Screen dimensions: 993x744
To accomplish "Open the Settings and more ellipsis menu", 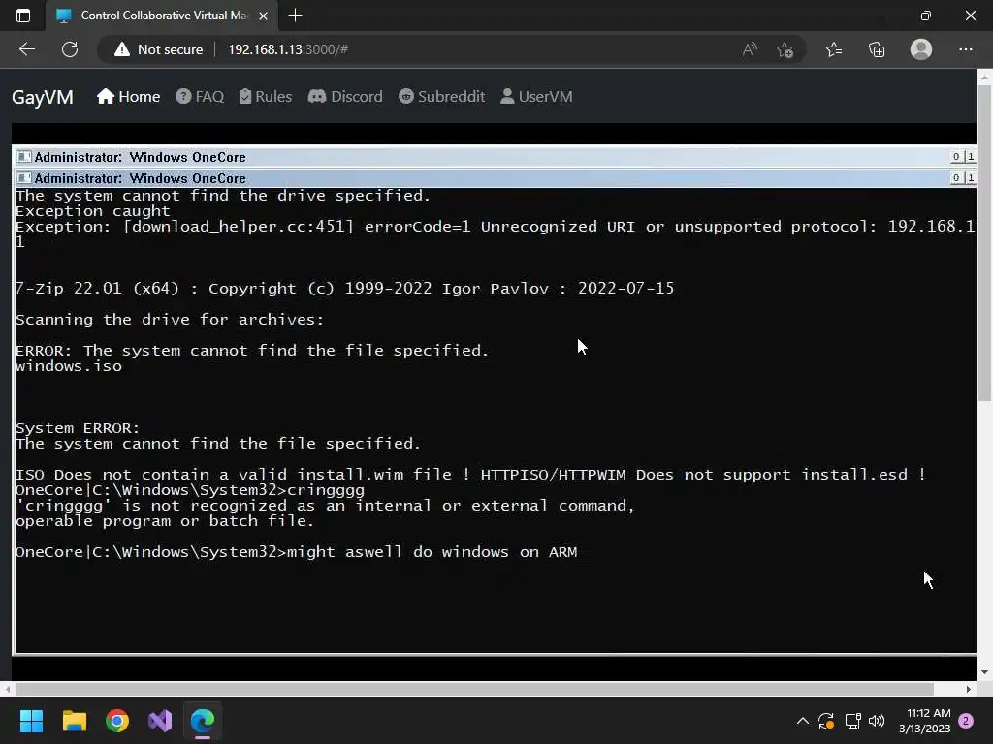I will [965, 49].
